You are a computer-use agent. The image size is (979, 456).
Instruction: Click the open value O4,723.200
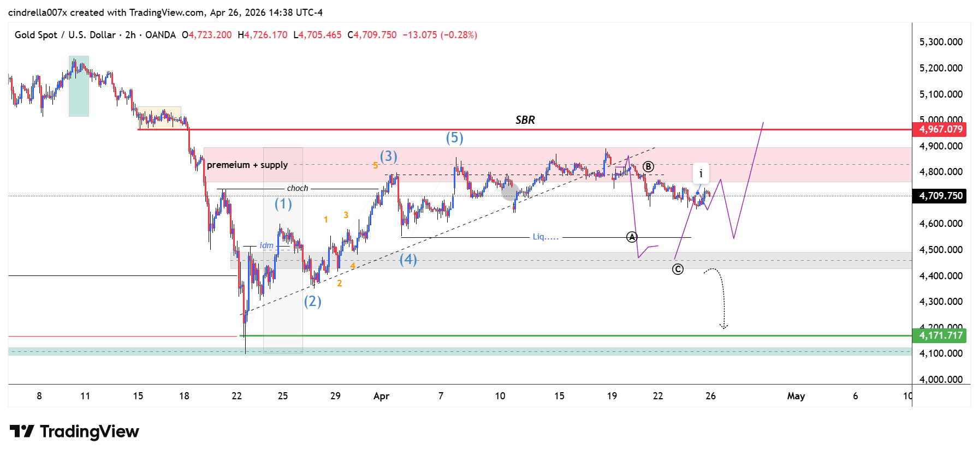(x=207, y=35)
